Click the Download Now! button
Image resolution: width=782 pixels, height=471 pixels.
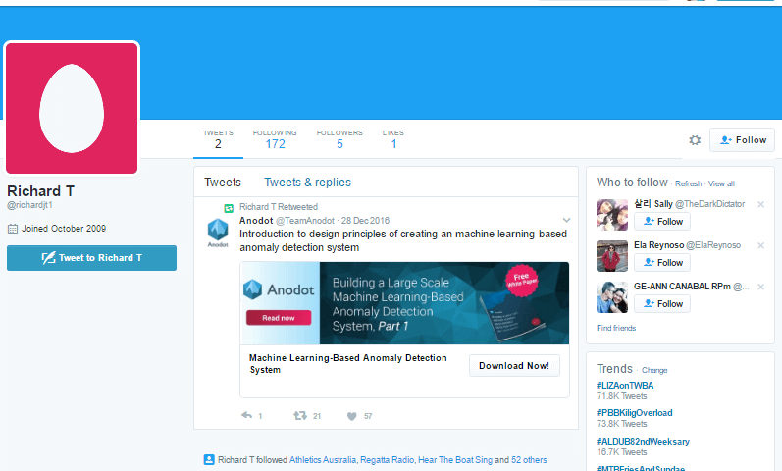click(x=514, y=366)
